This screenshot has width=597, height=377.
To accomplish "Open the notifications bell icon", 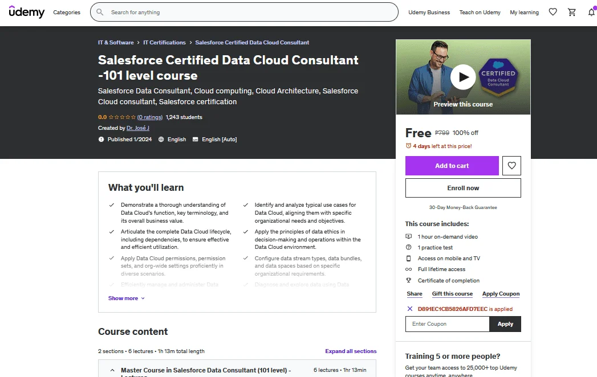I will 592,12.
